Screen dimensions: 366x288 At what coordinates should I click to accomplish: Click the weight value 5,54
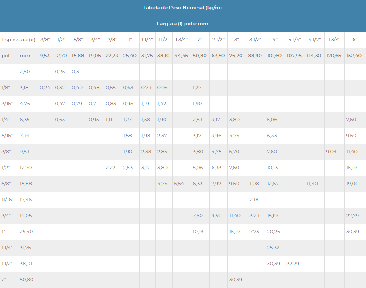(179, 184)
